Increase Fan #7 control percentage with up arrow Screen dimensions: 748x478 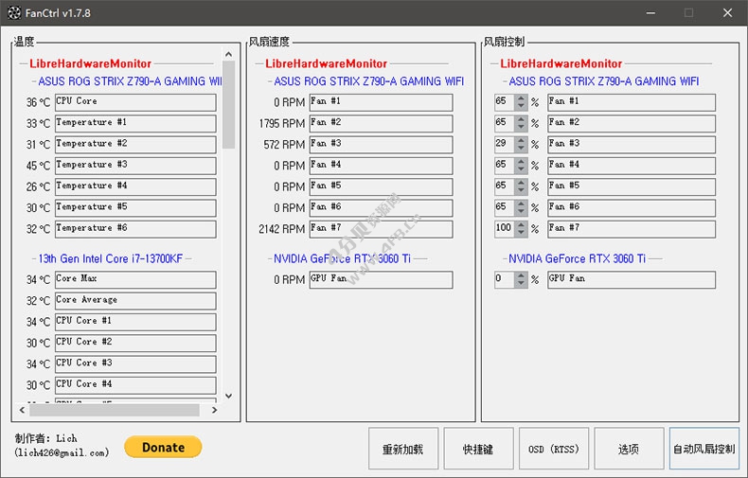point(521,224)
